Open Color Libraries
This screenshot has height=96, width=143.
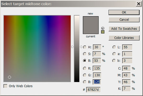click(x=124, y=38)
